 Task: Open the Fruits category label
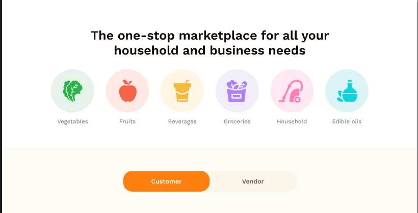127,121
